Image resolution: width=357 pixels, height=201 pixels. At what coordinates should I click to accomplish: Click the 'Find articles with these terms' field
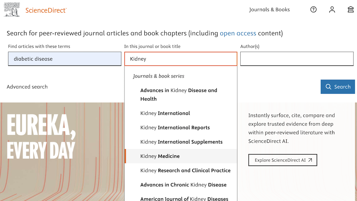[x=64, y=59]
